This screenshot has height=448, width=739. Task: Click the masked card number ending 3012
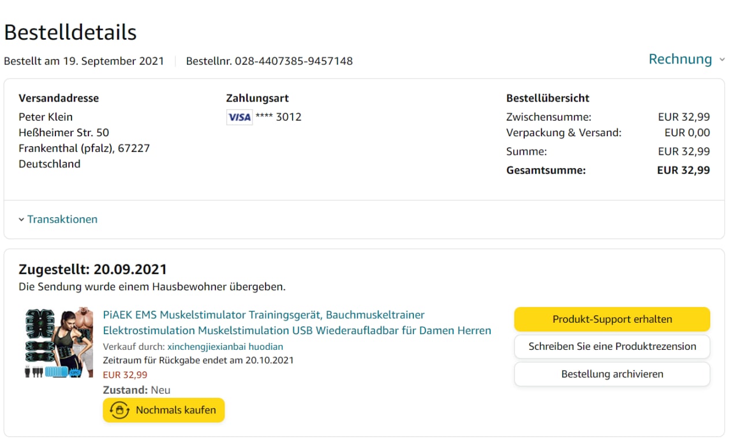(x=278, y=117)
